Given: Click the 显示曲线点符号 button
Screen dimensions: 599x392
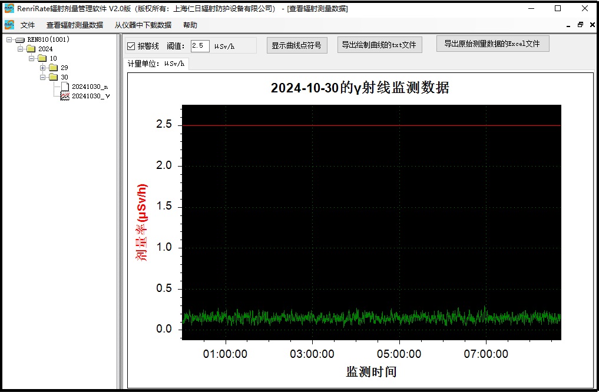Looking at the screenshot, I should point(296,45).
